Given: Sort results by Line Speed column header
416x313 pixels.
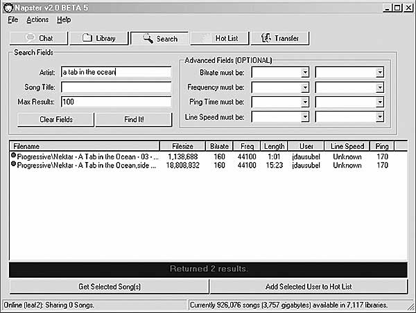Looking at the screenshot, I should click(x=347, y=146).
